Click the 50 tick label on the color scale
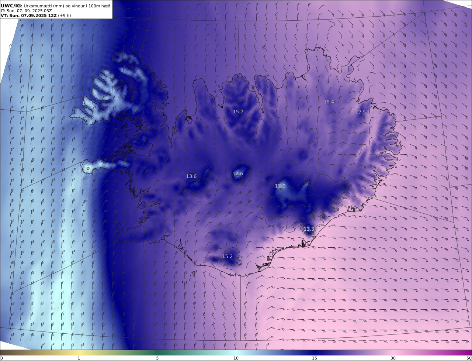Screen dimensions: 472x361 [x=469, y=358]
